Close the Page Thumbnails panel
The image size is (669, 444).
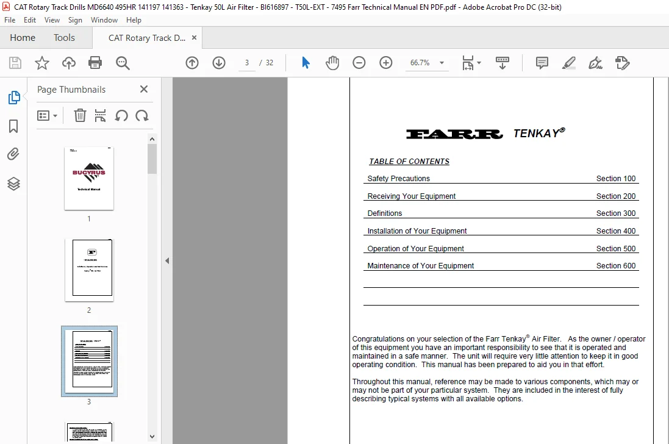click(x=144, y=89)
